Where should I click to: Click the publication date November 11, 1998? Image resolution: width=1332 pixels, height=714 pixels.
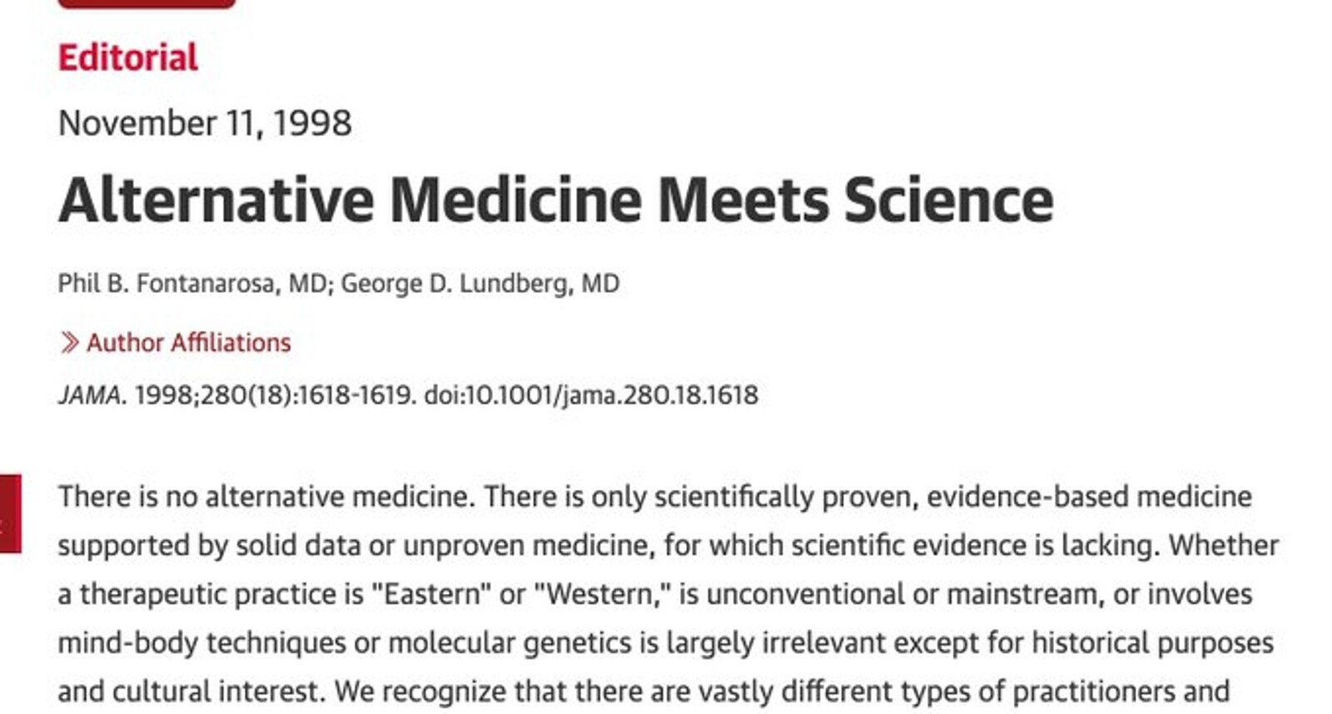coord(205,124)
